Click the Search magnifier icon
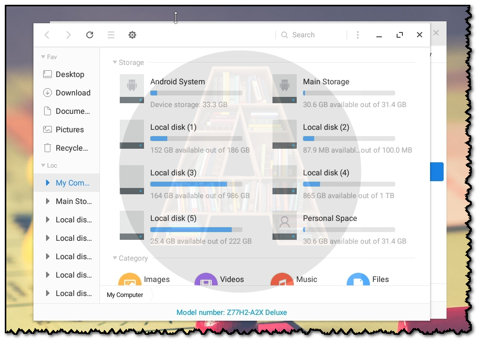 pyautogui.click(x=285, y=35)
